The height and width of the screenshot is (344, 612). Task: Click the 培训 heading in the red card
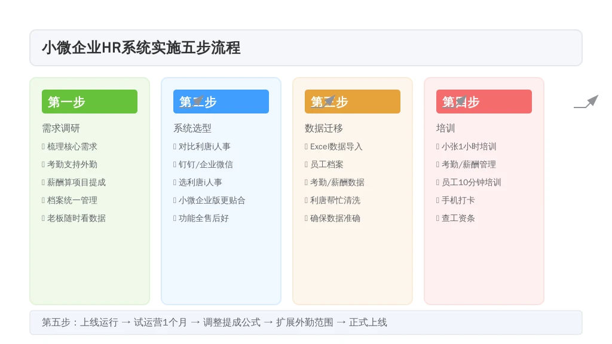(446, 128)
